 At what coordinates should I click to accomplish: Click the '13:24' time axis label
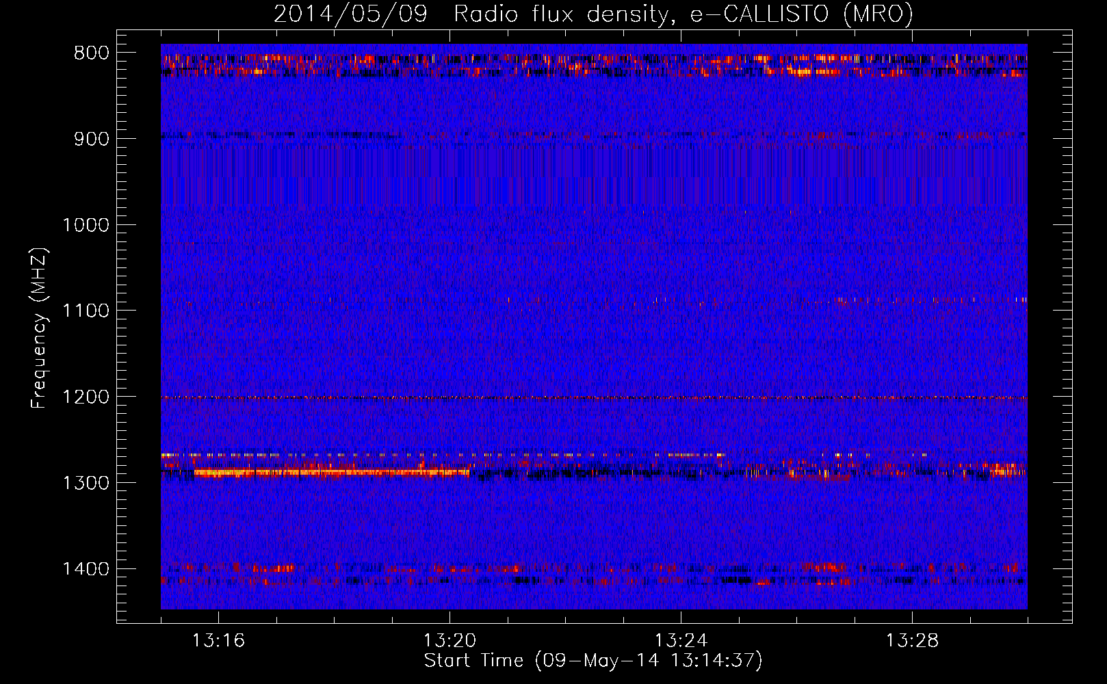click(681, 641)
